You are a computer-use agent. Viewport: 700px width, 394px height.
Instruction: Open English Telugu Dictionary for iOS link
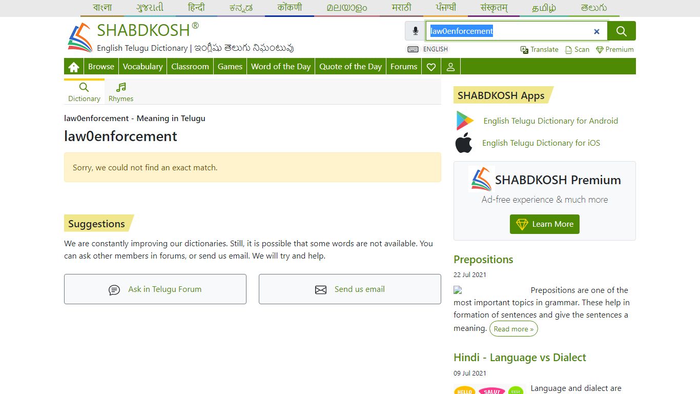pos(541,143)
